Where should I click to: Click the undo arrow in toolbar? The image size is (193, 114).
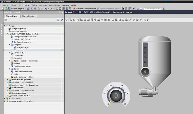click(x=45, y=9)
